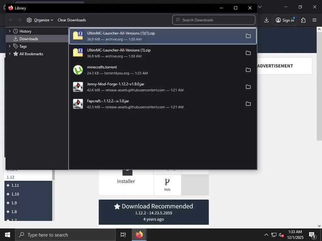
Task: Open Task View on the taskbar
Action: pos(123,235)
